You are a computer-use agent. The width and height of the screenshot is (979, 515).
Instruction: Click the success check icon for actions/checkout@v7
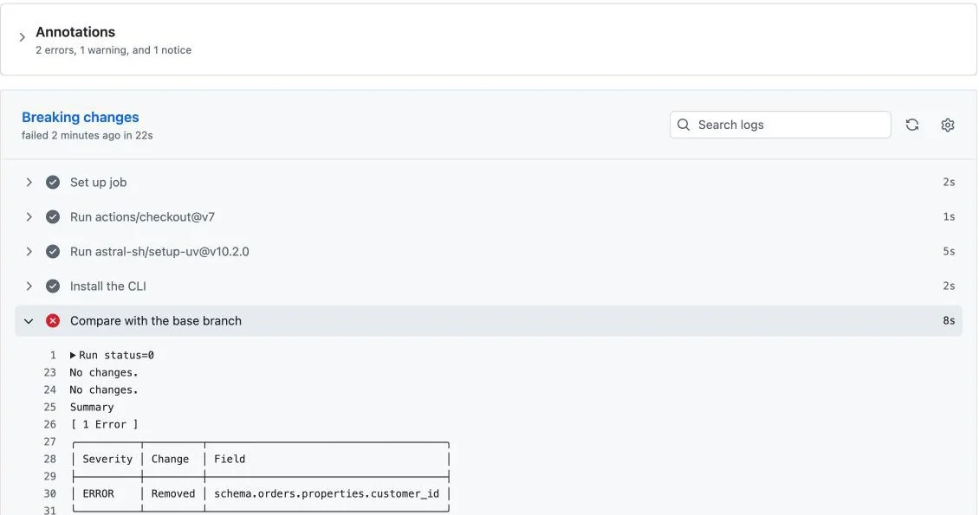53,217
